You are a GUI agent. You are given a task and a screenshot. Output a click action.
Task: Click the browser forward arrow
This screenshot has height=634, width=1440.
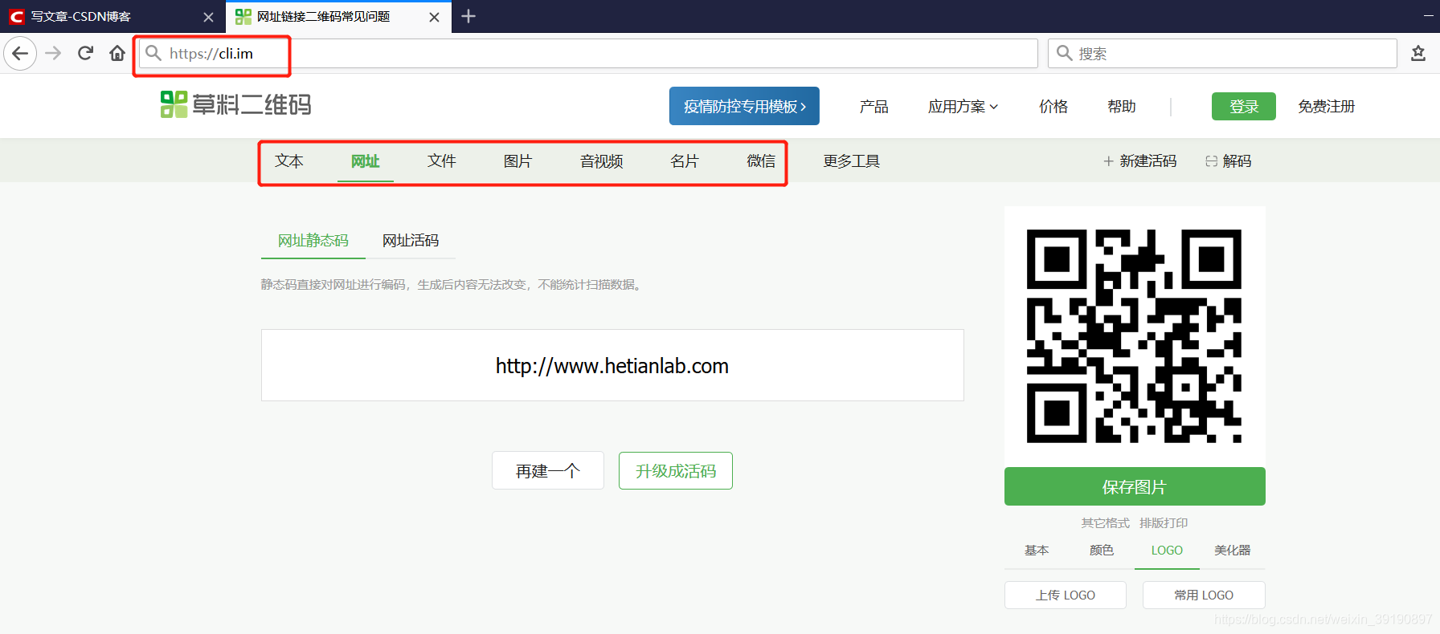point(53,54)
